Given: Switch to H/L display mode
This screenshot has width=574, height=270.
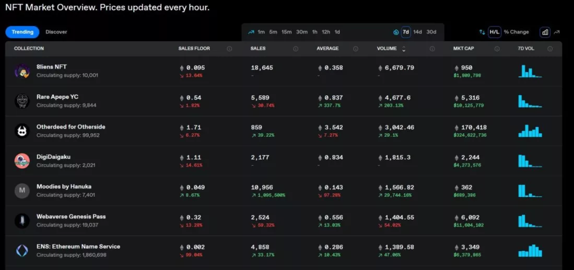Looking at the screenshot, I should click(495, 32).
